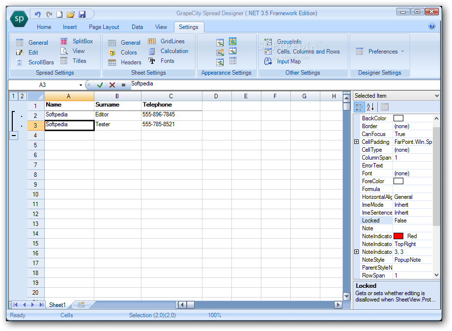Click the equals sign in formula bar
This screenshot has width=452, height=331.
(x=123, y=85)
